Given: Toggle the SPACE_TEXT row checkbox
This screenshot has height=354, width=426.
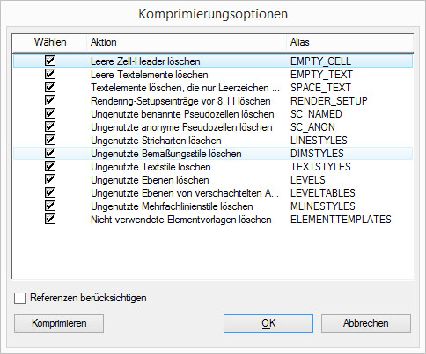Looking at the screenshot, I should [50, 87].
